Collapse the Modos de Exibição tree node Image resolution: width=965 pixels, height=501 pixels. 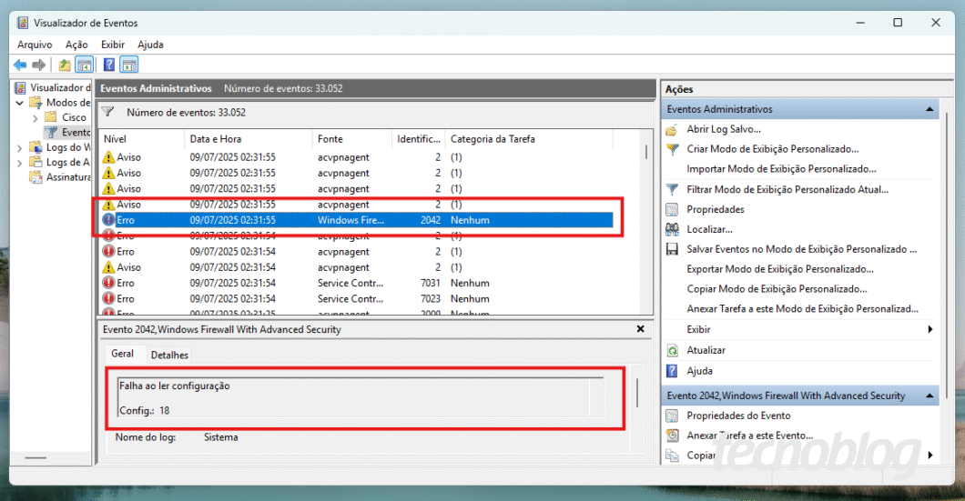[20, 103]
